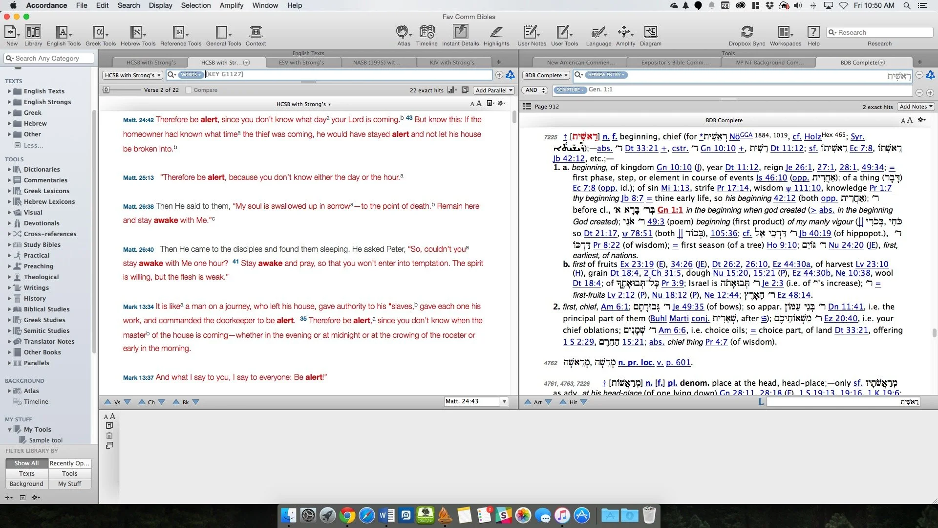Open the BDB Complete module dropdown
938x528 pixels.
coord(546,75)
